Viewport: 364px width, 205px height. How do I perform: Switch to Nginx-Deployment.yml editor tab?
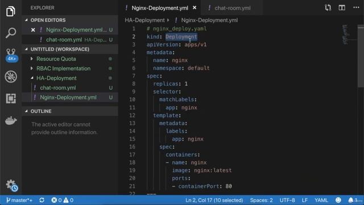(160, 8)
